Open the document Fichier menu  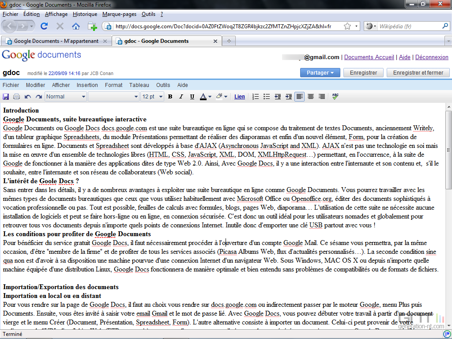[x=11, y=85]
